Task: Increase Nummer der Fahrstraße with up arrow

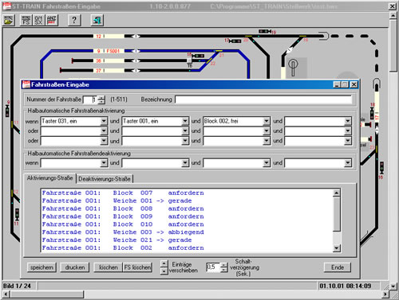Action: tap(101, 98)
